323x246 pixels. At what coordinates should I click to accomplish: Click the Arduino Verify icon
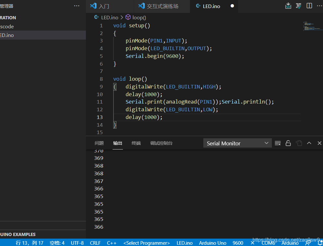click(x=299, y=6)
